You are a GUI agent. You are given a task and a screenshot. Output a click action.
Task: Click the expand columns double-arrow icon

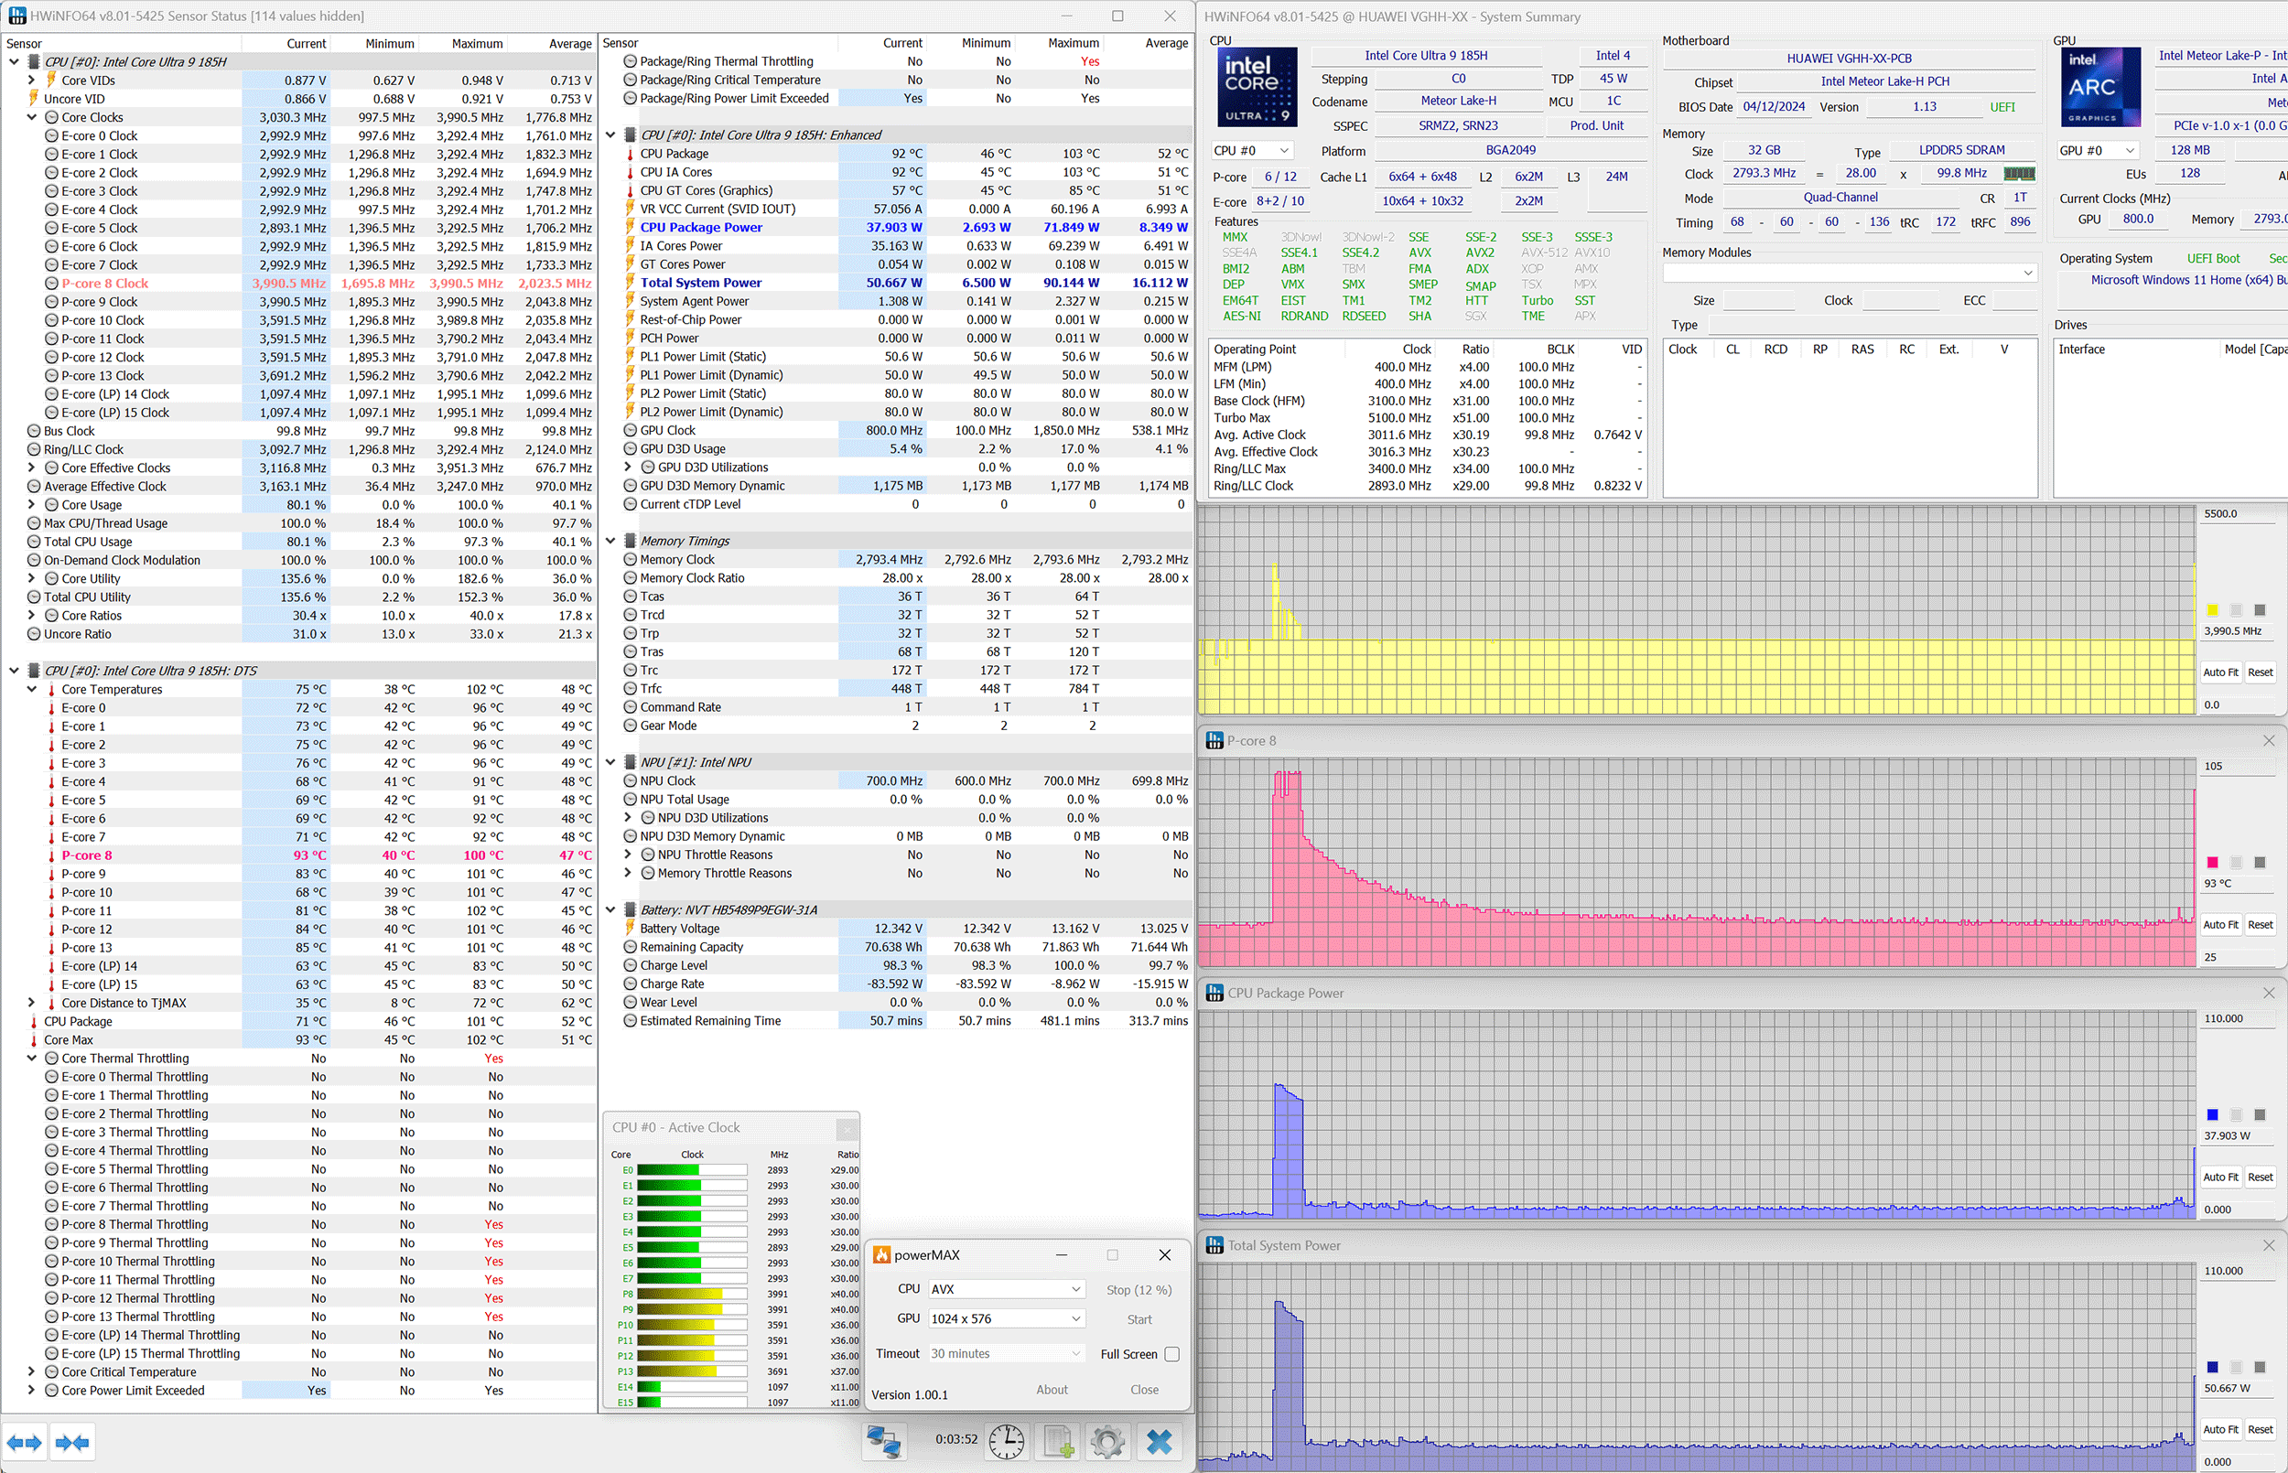coord(24,1443)
